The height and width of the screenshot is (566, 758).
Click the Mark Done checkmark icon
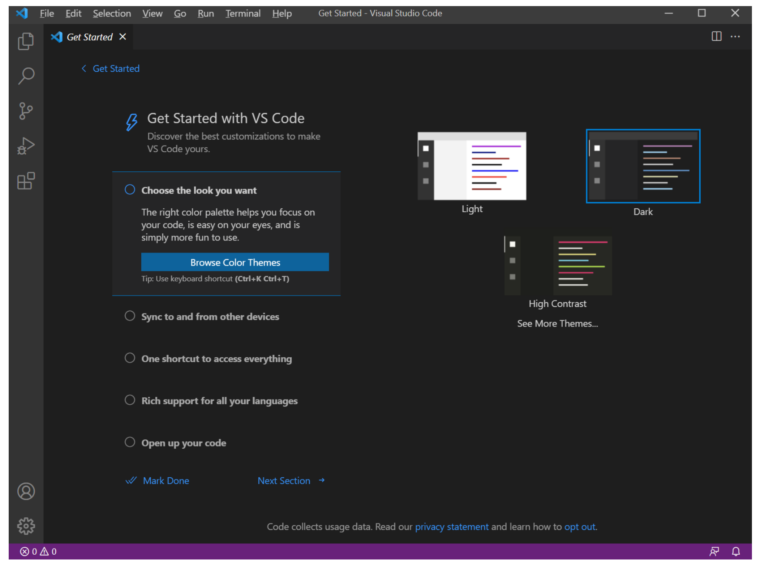click(131, 480)
